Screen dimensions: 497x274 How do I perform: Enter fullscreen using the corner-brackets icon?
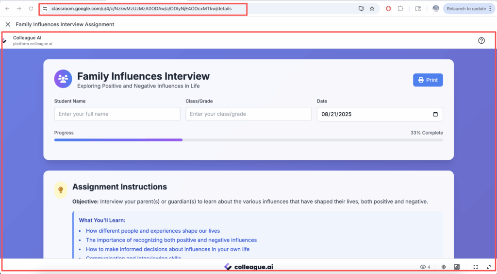point(475,267)
